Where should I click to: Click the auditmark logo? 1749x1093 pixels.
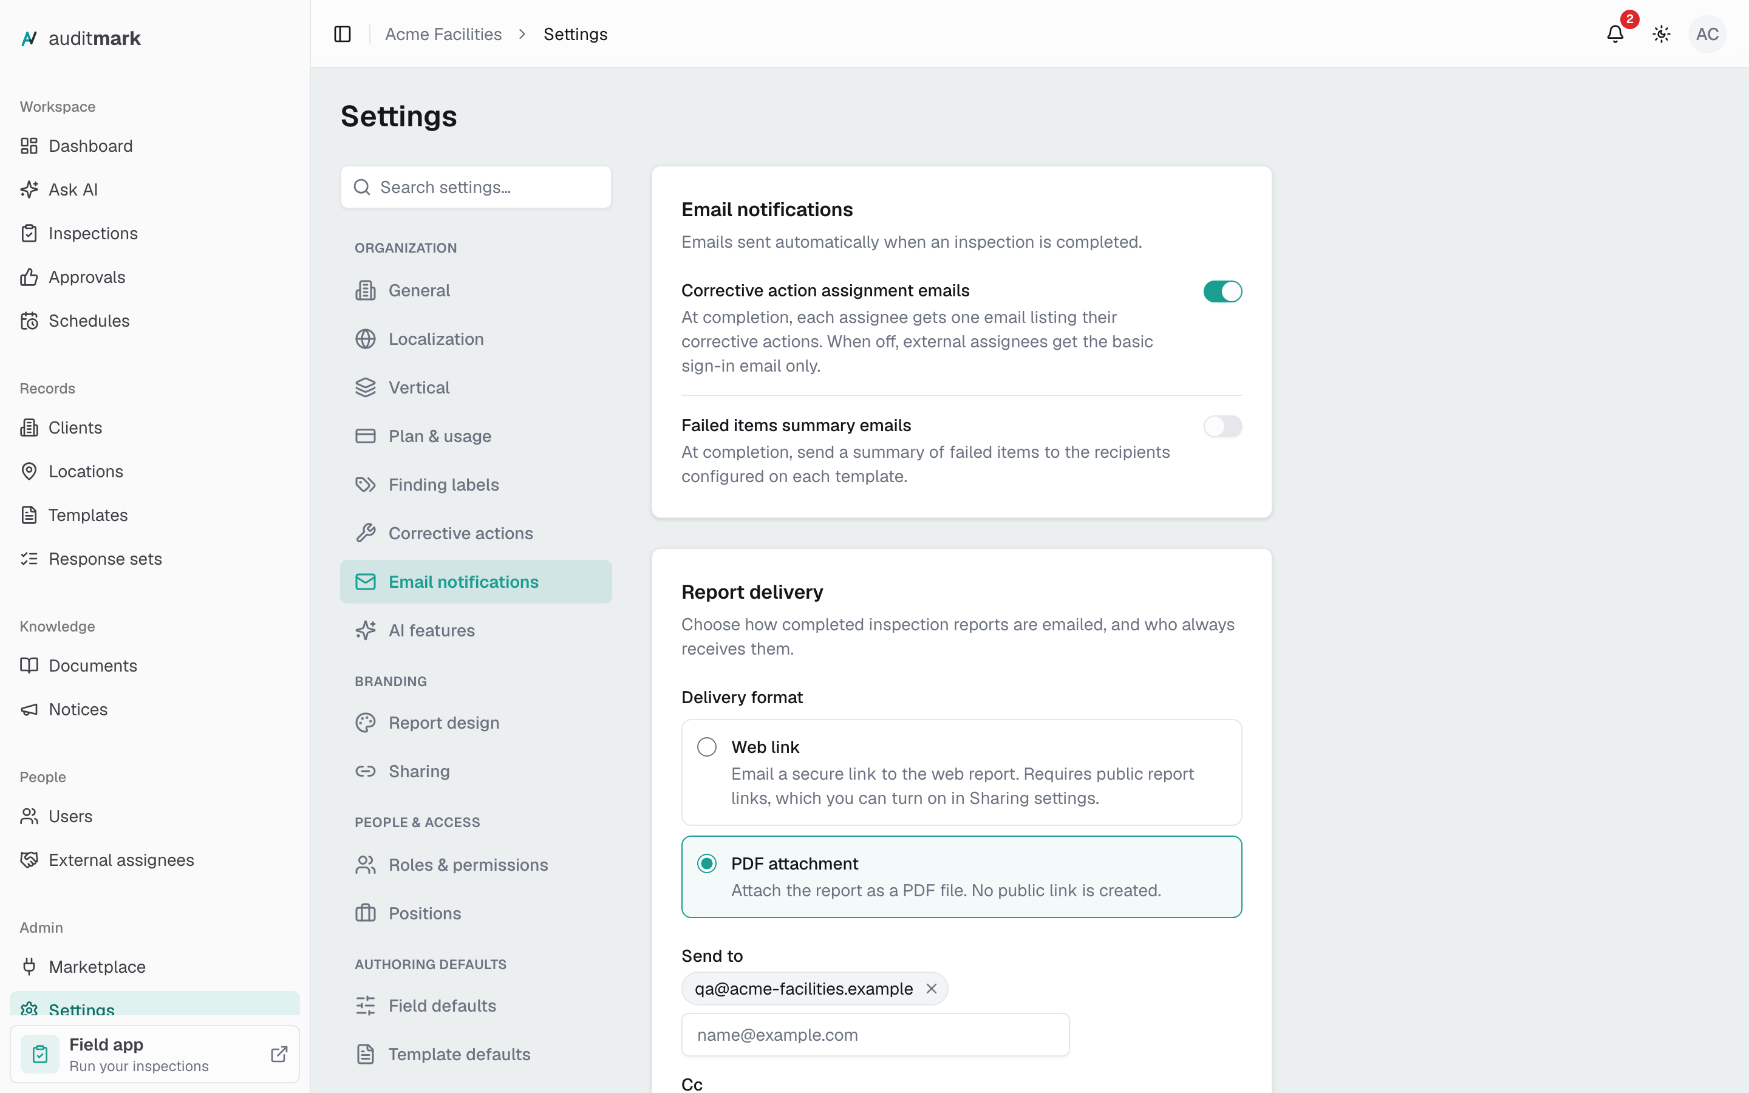point(80,38)
